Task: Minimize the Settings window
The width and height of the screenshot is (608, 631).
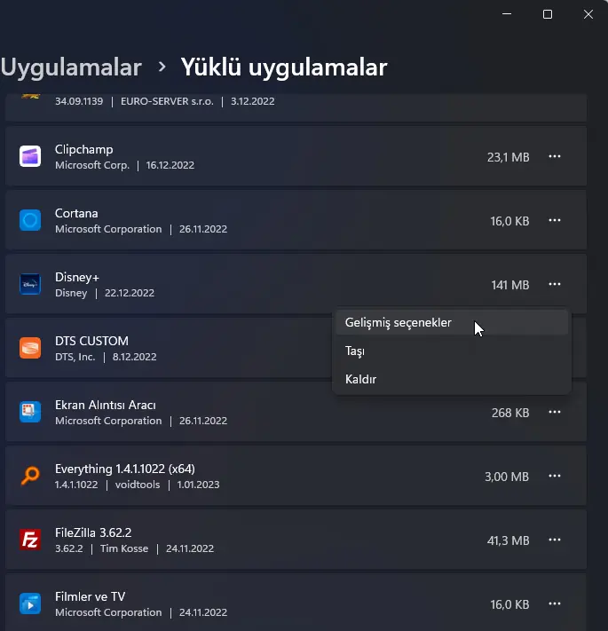Action: (x=507, y=14)
